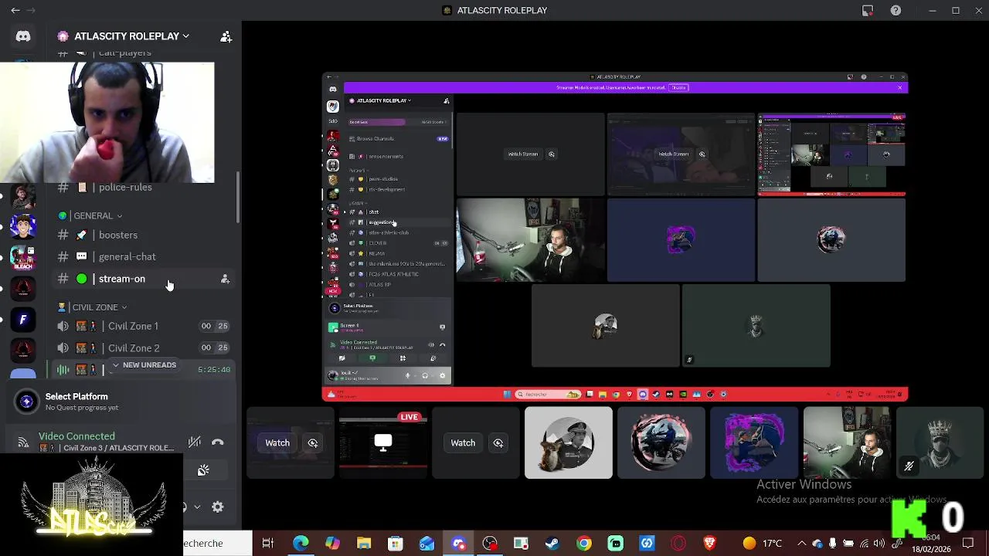Select the crowned avatar muted participant tile

[940, 442]
